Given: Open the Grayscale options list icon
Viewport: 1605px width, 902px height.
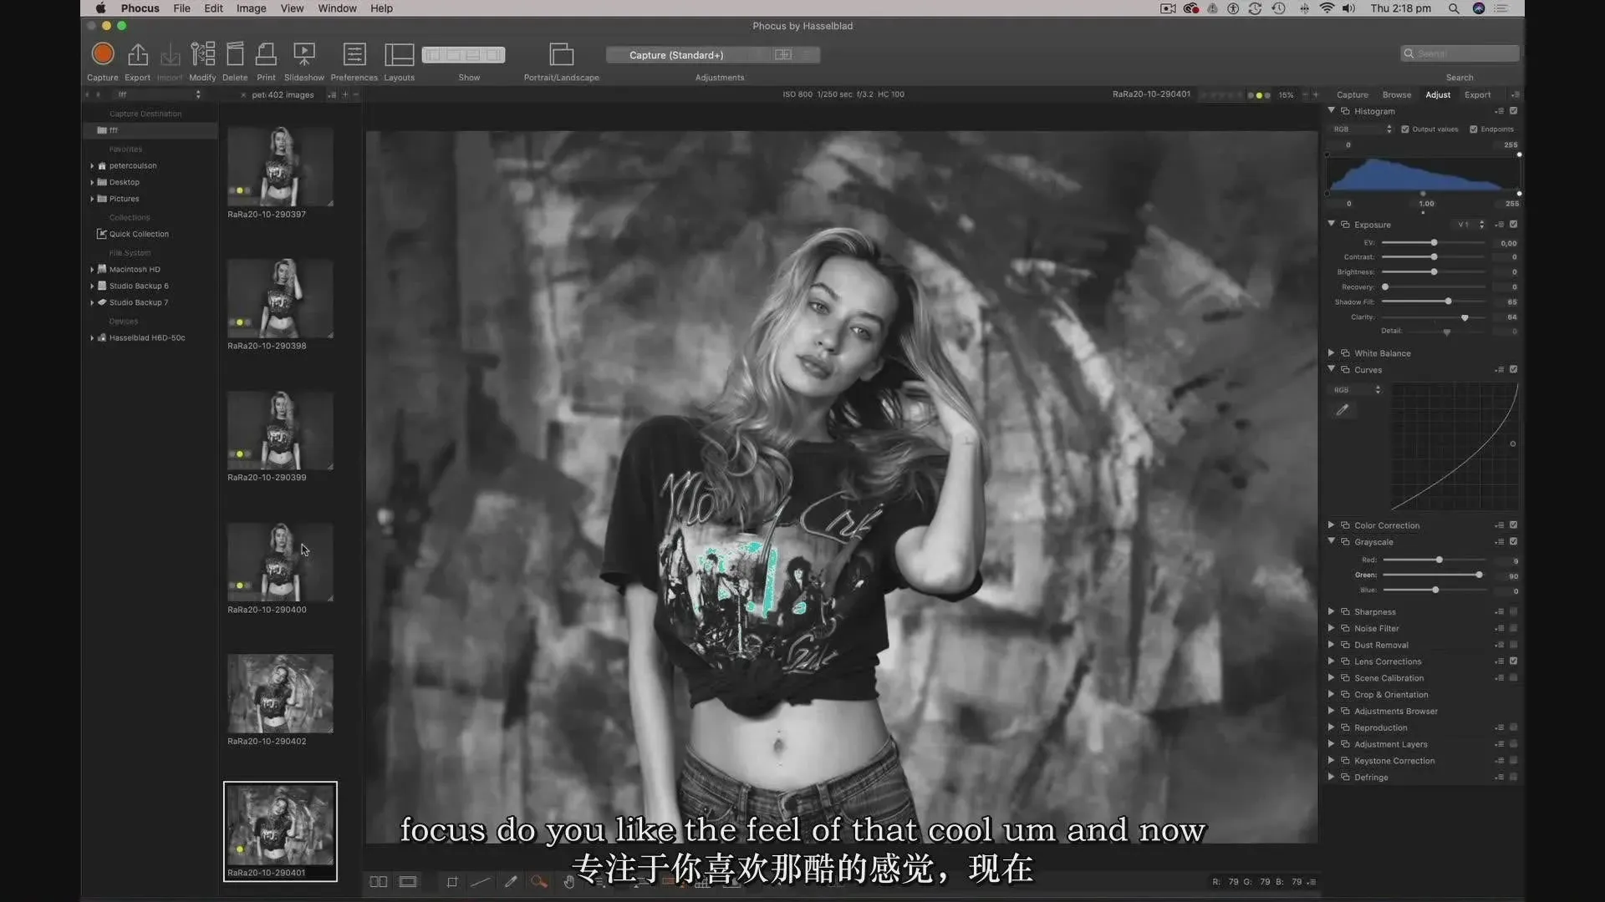Looking at the screenshot, I should tap(1500, 542).
